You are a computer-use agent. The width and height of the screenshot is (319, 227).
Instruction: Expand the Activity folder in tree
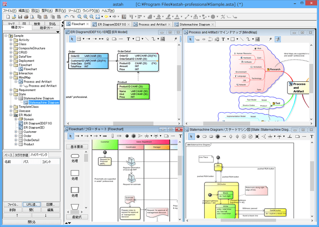[x=11, y=40]
